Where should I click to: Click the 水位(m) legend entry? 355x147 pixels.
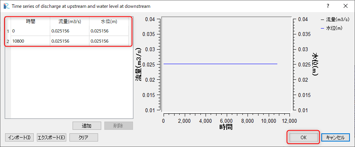click(x=331, y=28)
